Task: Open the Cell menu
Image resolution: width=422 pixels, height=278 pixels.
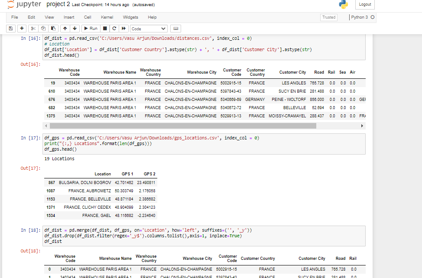Action: (88, 17)
